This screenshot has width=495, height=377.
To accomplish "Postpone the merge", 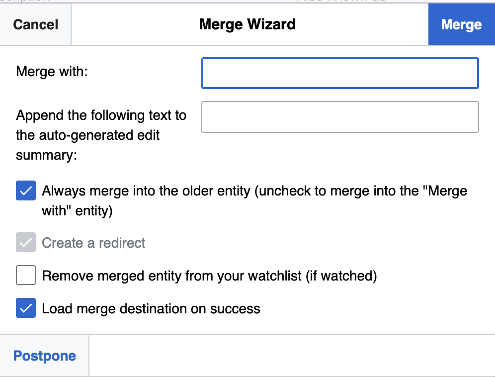I will click(45, 356).
